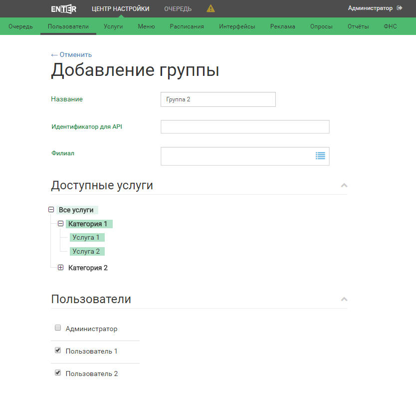Collapse the Доступные услуги section chevron
Screen dimensions: 416x393
pos(343,185)
